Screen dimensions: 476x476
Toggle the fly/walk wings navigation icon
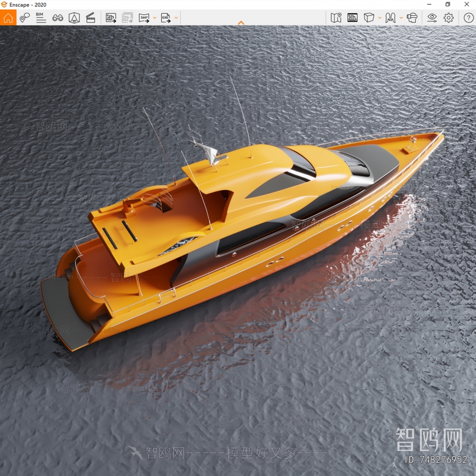pos(390,18)
